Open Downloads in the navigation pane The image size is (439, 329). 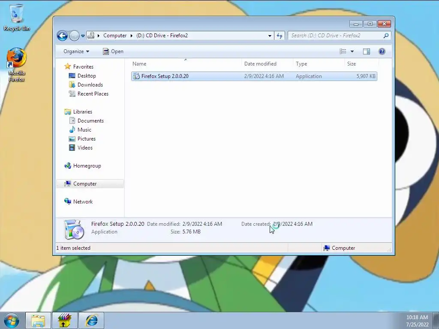[x=90, y=84]
